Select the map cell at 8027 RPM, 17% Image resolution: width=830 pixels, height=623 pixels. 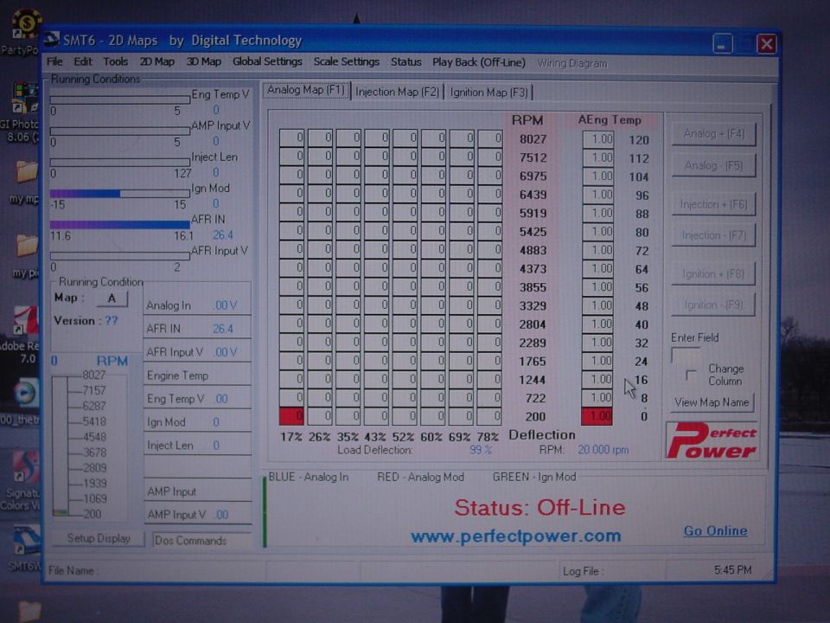tap(291, 138)
